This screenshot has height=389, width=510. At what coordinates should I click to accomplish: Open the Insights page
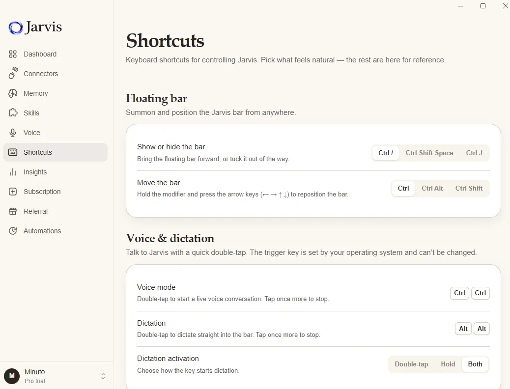[x=56, y=172]
